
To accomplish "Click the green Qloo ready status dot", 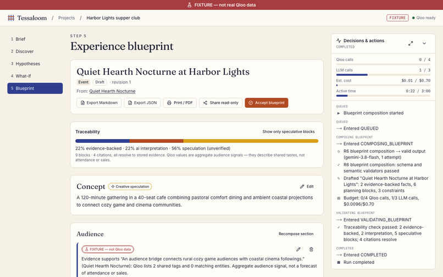I will [413, 18].
